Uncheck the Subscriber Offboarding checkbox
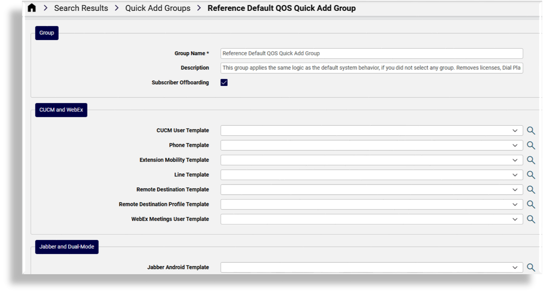The image size is (543, 294). [x=224, y=82]
